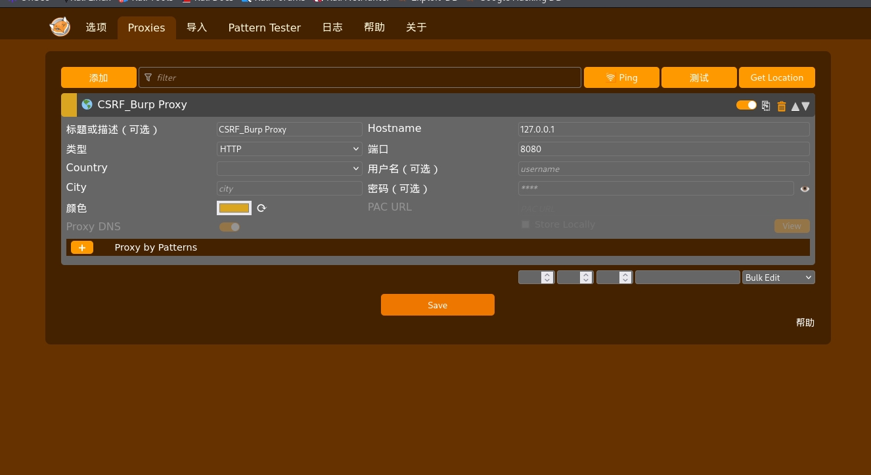
Task: Click the 添加 add proxy button
Action: 99,77
